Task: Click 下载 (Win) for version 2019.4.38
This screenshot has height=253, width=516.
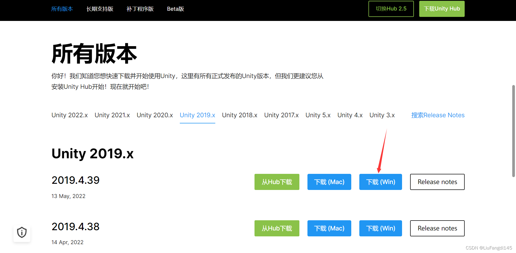Action: click(x=381, y=228)
